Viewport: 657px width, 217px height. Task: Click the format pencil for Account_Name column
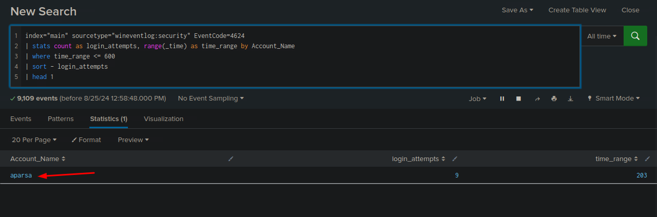coord(231,159)
